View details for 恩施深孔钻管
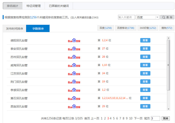The image size is (175, 123). pos(145,106)
